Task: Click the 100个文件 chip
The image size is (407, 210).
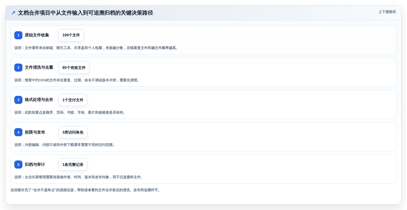Action: pyautogui.click(x=71, y=35)
